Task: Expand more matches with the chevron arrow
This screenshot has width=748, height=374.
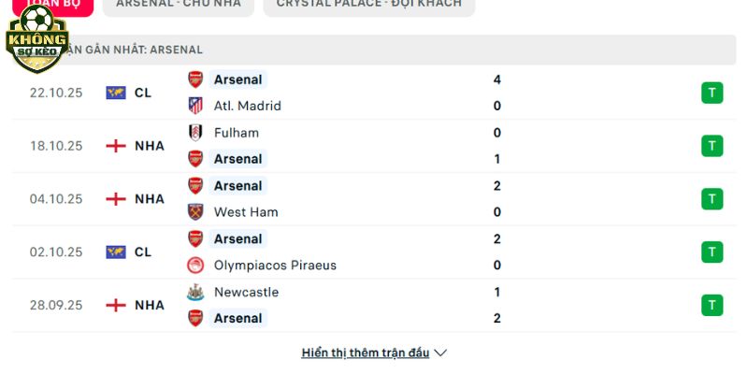Action: pos(441,353)
